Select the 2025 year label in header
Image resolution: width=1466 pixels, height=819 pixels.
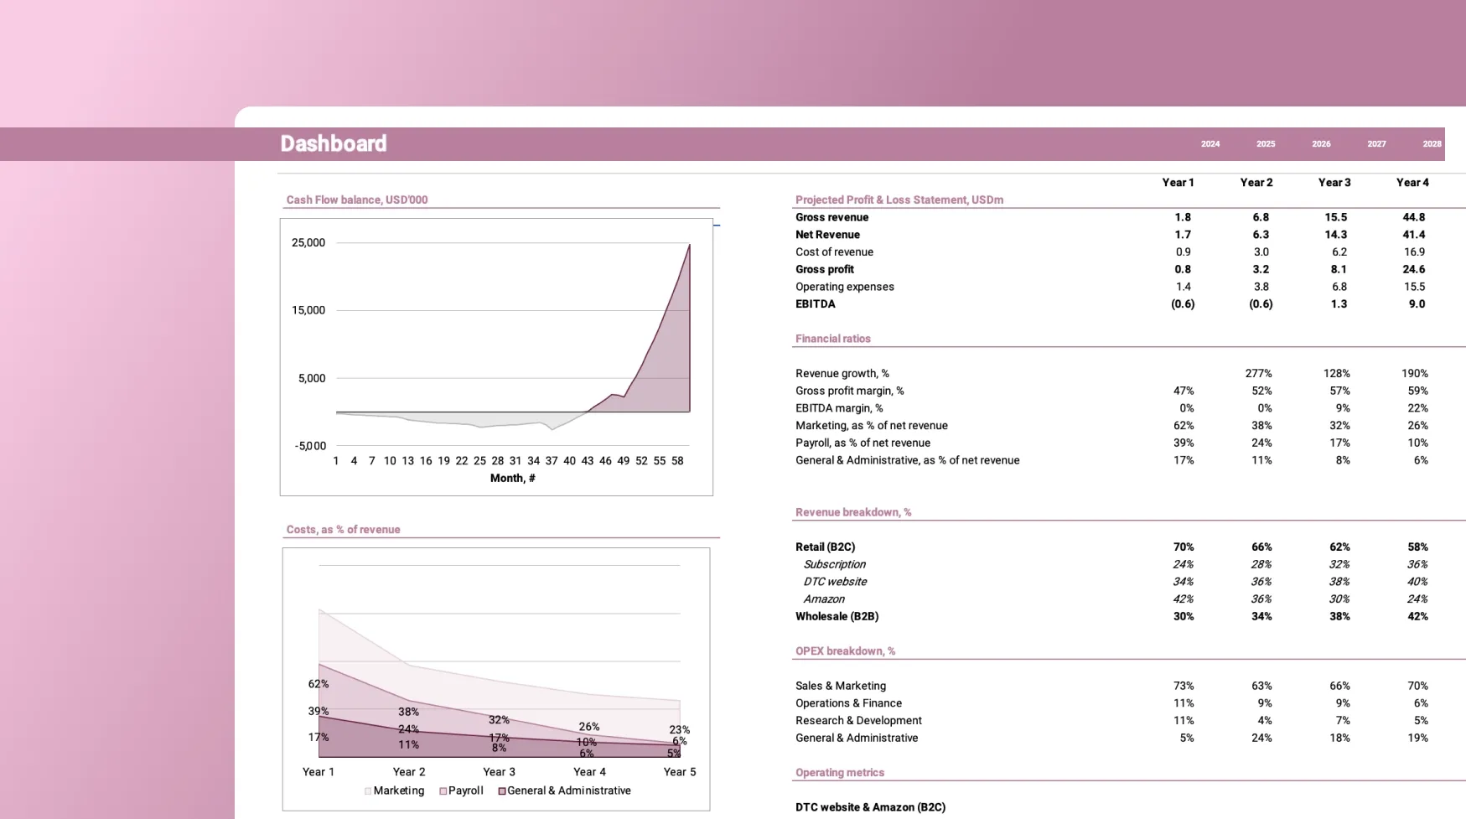[1265, 144]
